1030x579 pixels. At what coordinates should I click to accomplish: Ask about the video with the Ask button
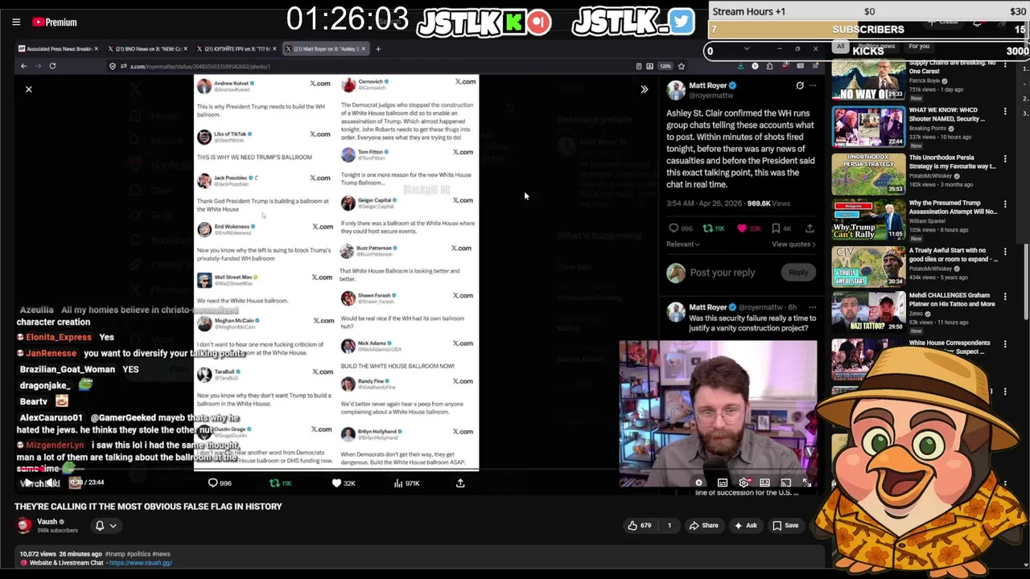745,526
